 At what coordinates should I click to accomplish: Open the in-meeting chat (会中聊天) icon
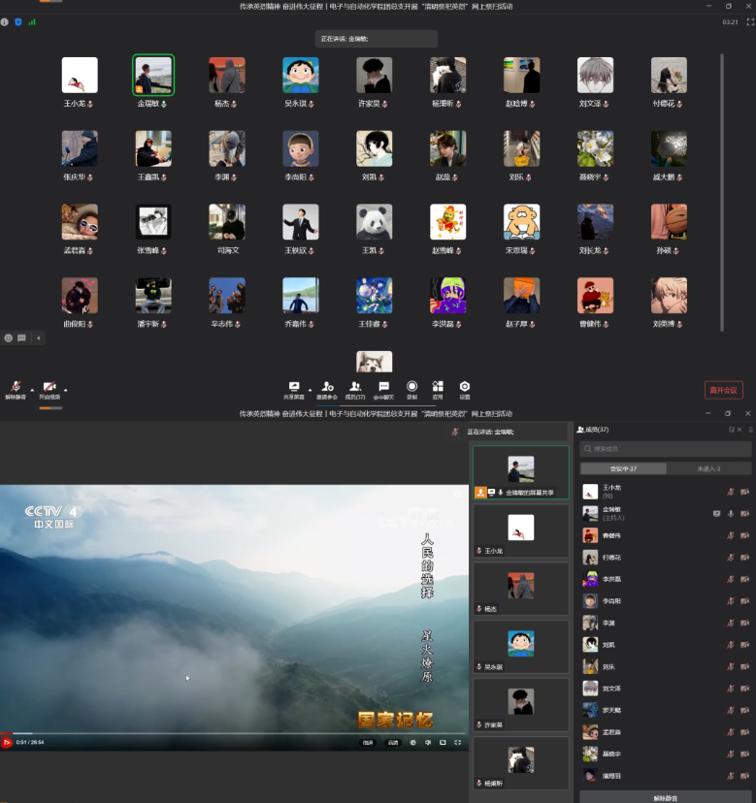point(384,386)
